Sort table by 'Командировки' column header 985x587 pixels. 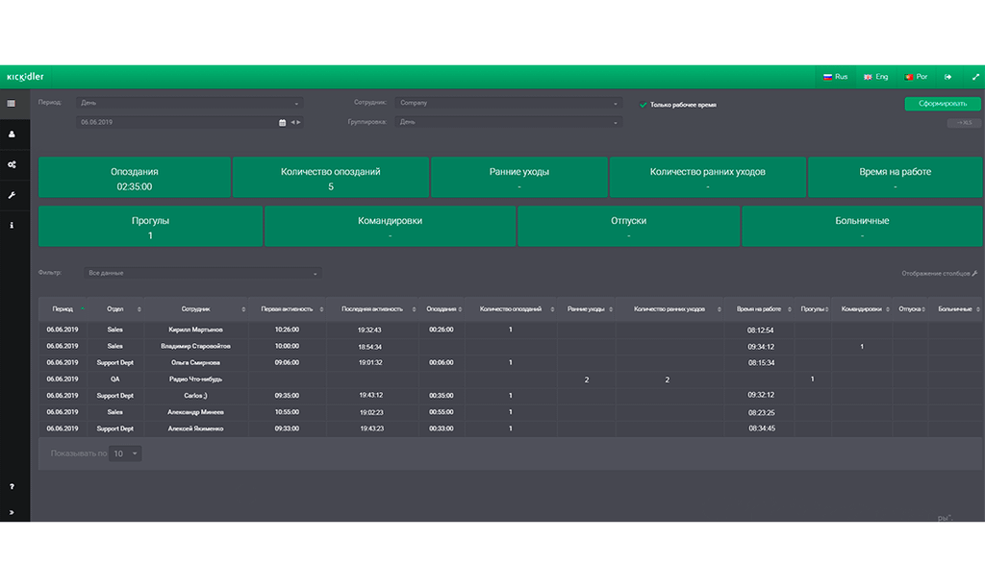861,309
